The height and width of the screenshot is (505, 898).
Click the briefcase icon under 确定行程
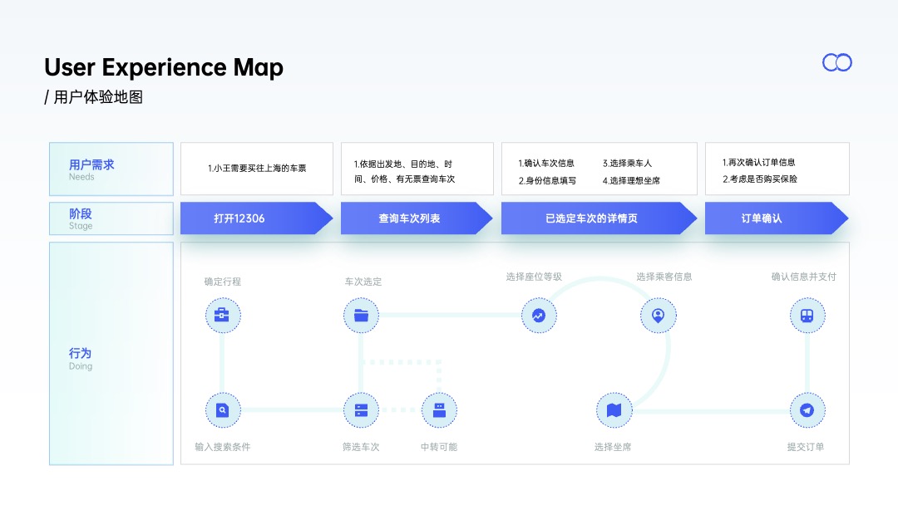pos(223,315)
